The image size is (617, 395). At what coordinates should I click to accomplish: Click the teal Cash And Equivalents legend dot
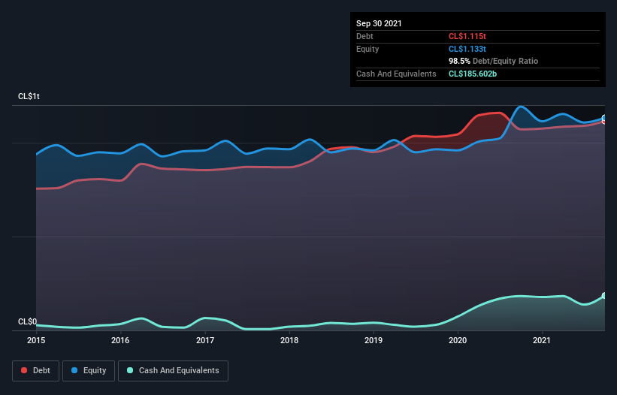pos(130,370)
